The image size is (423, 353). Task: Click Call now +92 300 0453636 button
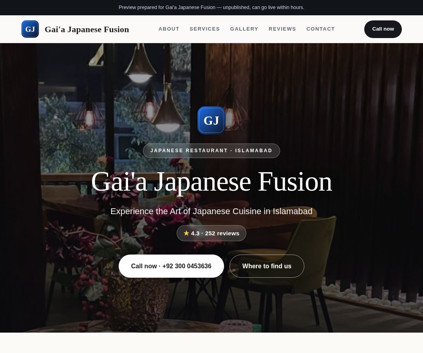click(171, 266)
